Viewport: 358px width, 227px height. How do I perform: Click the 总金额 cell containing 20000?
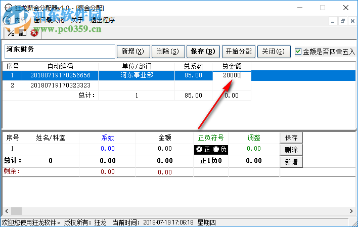pyautogui.click(x=232, y=75)
